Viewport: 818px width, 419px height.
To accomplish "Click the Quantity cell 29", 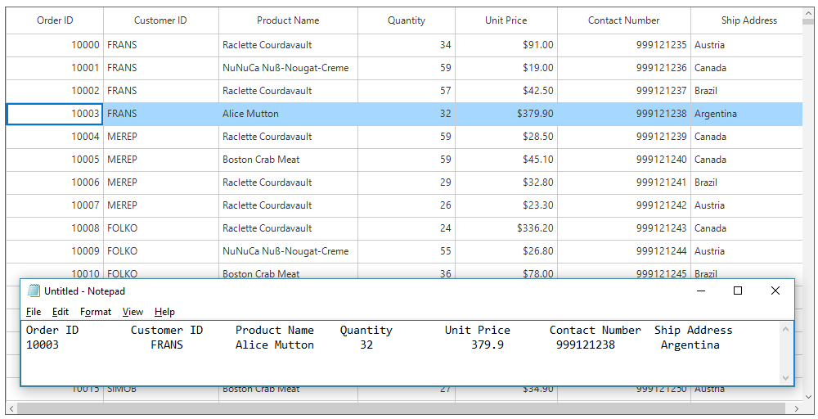I will click(x=407, y=182).
